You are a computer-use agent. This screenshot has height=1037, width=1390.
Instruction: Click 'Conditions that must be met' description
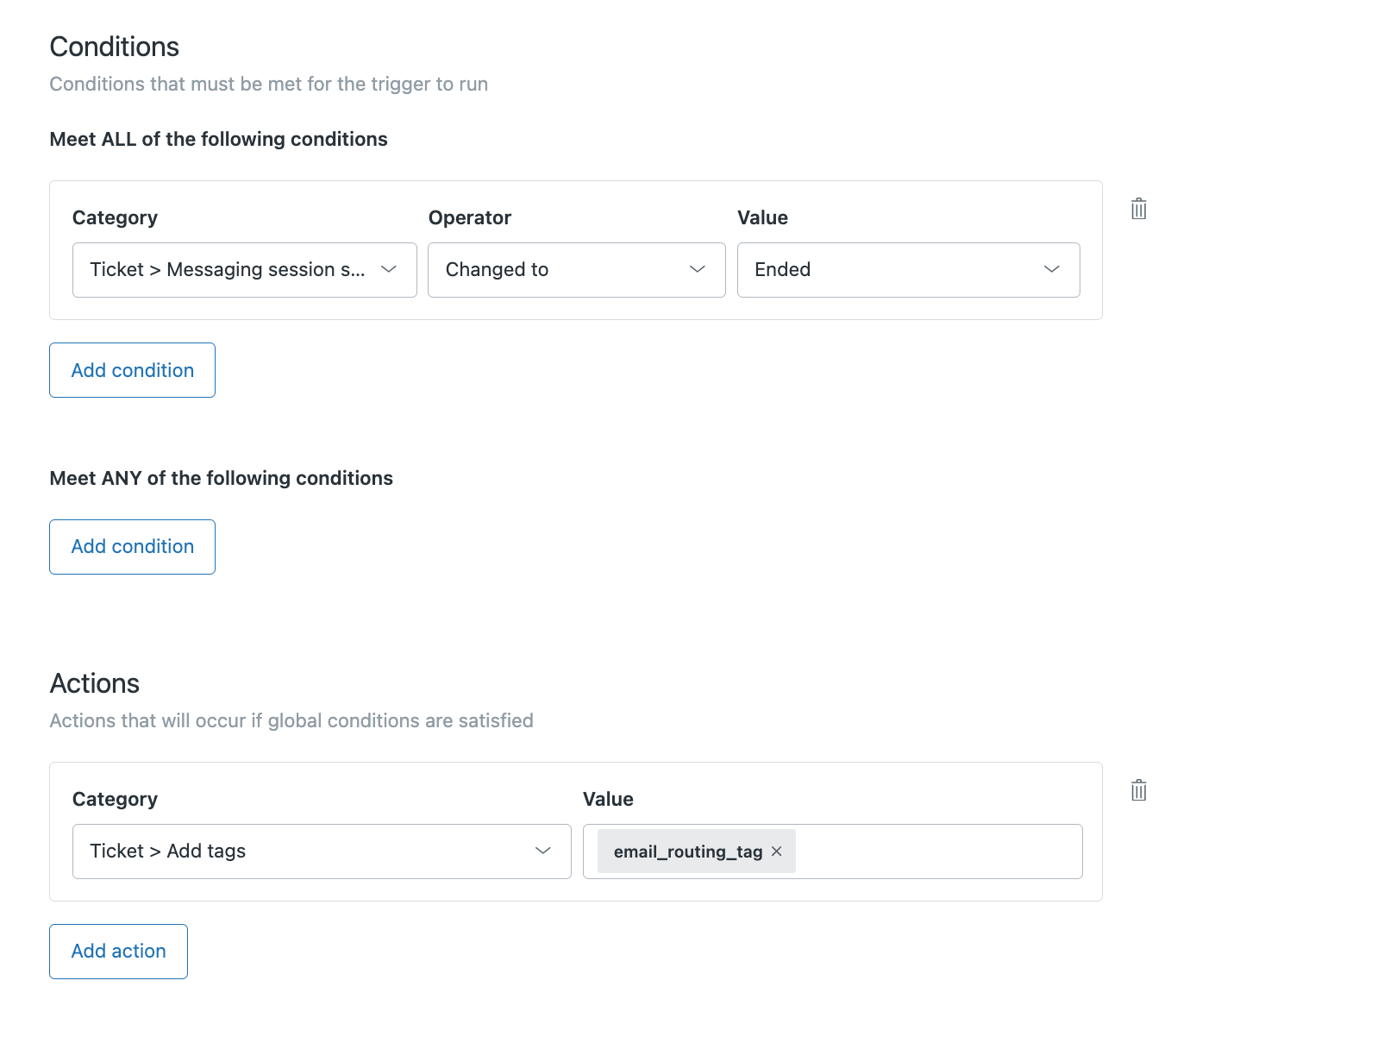tap(269, 84)
